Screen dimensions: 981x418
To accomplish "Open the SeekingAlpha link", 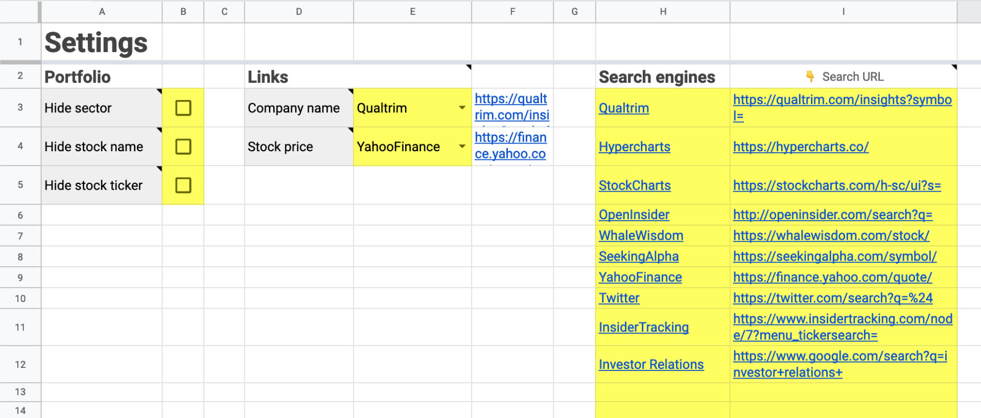I will (x=639, y=257).
